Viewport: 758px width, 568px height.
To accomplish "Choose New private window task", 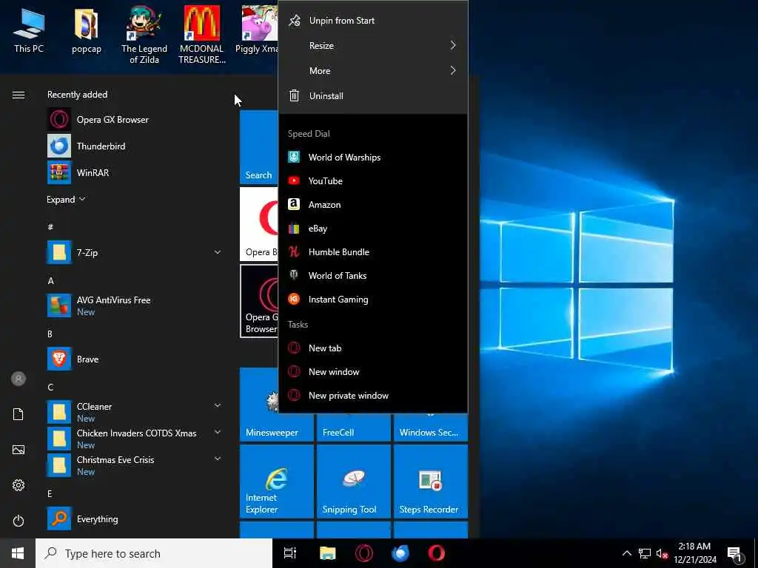I will click(373, 396).
